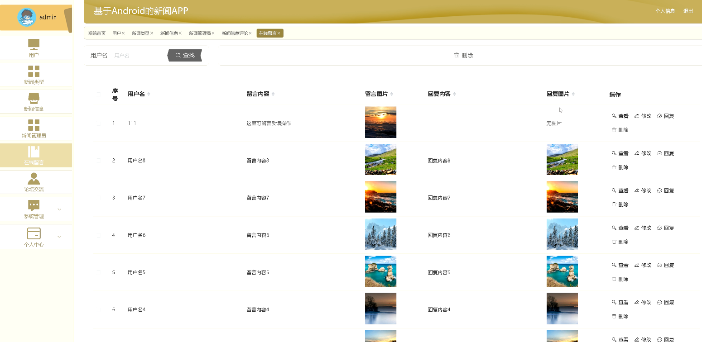Switch to the 用户 tab
702x342 pixels.
117,33
